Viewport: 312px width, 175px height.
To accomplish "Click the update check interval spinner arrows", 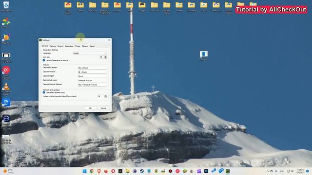I will click(105, 96).
